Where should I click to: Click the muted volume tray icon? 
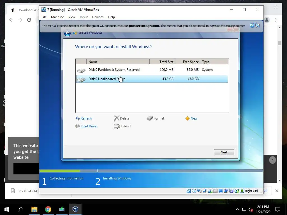[x=251, y=209]
